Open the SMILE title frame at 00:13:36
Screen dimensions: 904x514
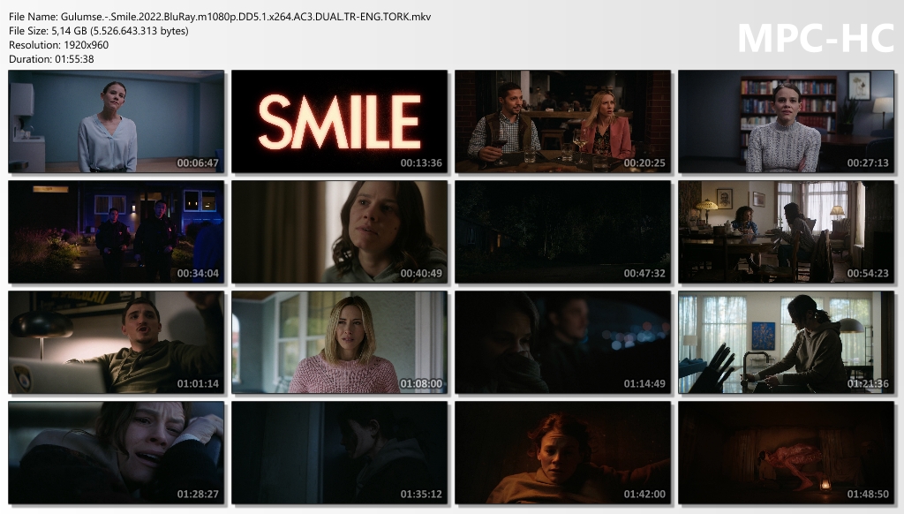point(340,121)
